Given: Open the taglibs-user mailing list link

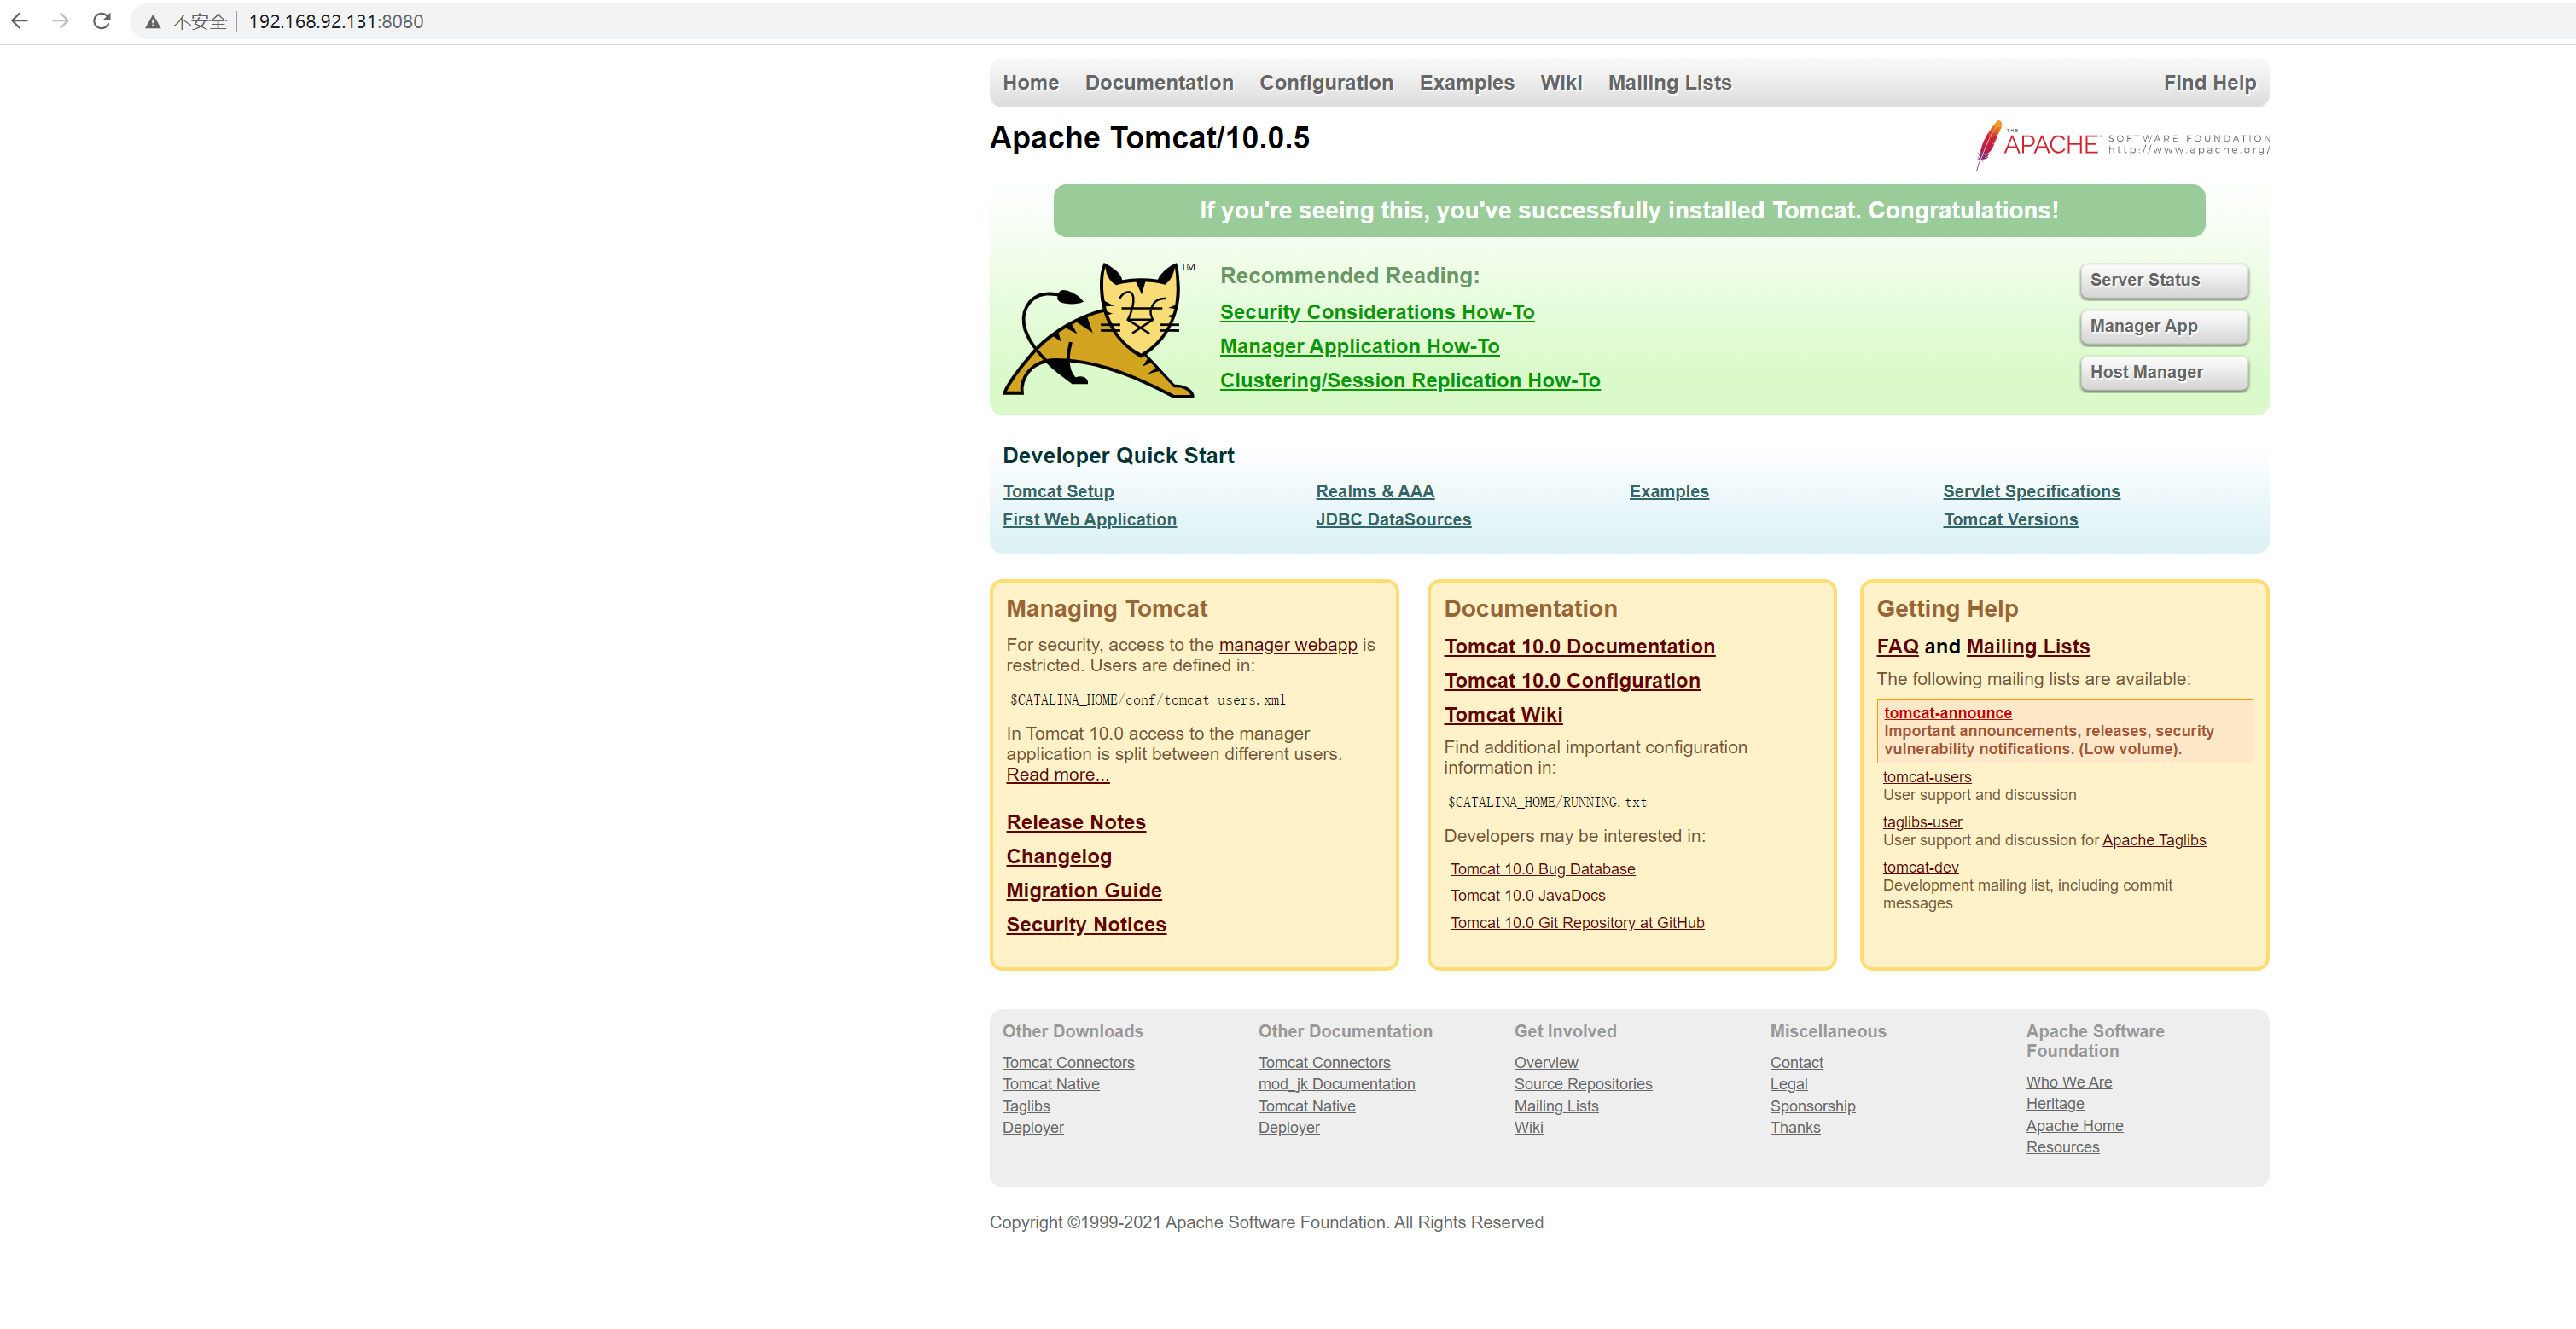Looking at the screenshot, I should (1922, 822).
